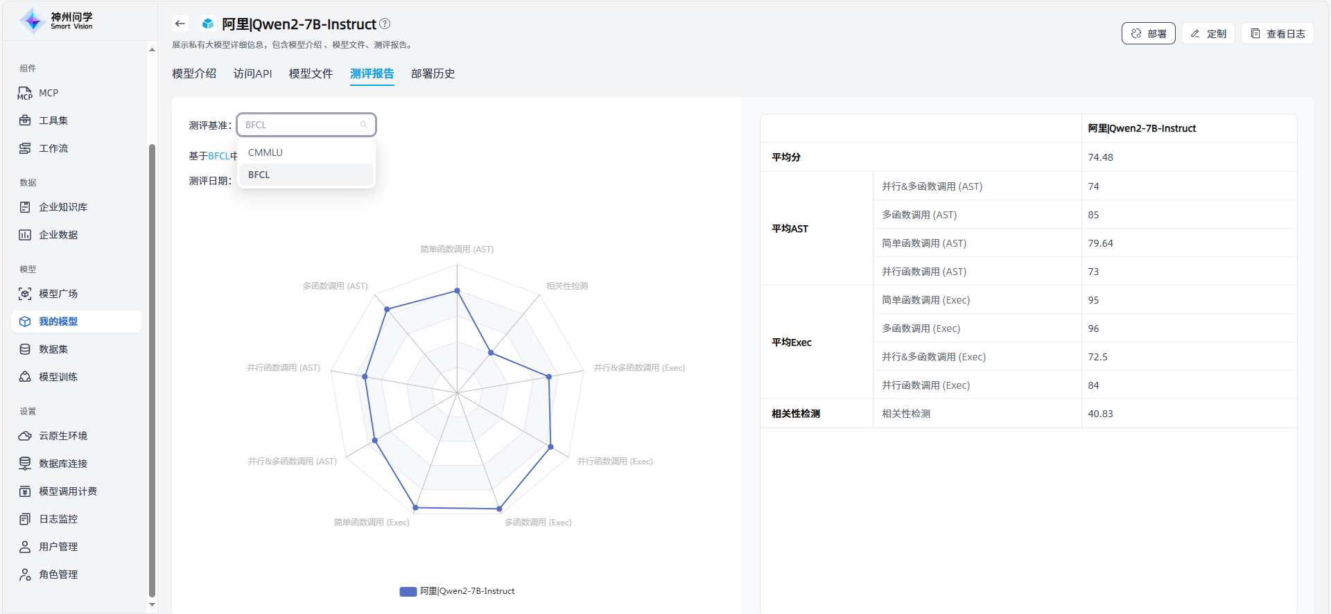The height and width of the screenshot is (614, 1331).
Task: Open MCP from sidebar icon
Action: (x=25, y=93)
